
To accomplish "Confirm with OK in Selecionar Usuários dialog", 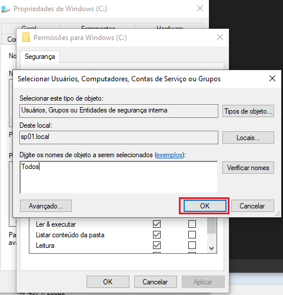I will coord(205,206).
